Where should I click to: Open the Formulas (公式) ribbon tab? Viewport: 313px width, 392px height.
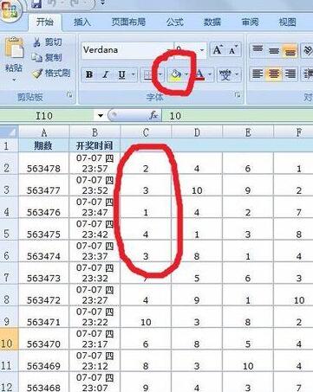pos(174,22)
